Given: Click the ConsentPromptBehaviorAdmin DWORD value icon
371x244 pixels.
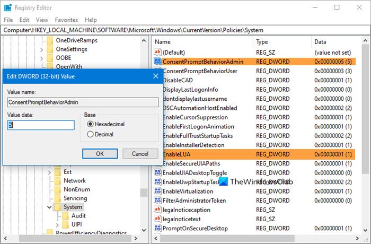Looking at the screenshot, I should [157, 62].
